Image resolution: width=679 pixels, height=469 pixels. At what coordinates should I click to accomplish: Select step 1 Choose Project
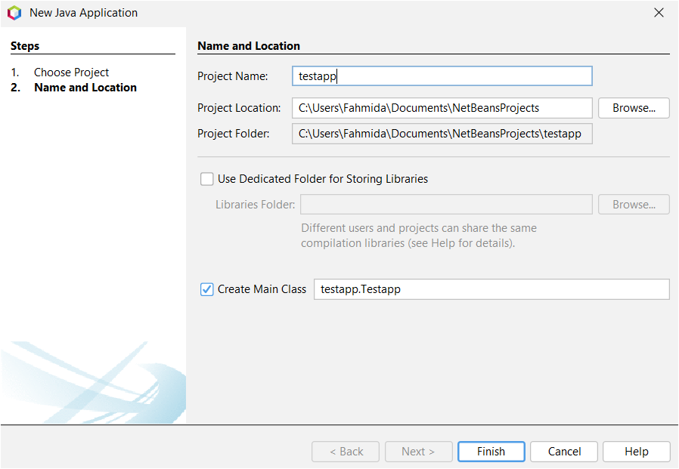coord(71,72)
